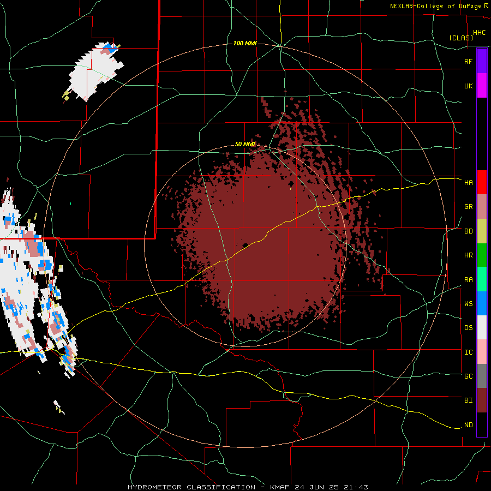Image resolution: width=491 pixels, height=491 pixels.
Task: Click the UK magenta legend swatch
Action: click(482, 86)
